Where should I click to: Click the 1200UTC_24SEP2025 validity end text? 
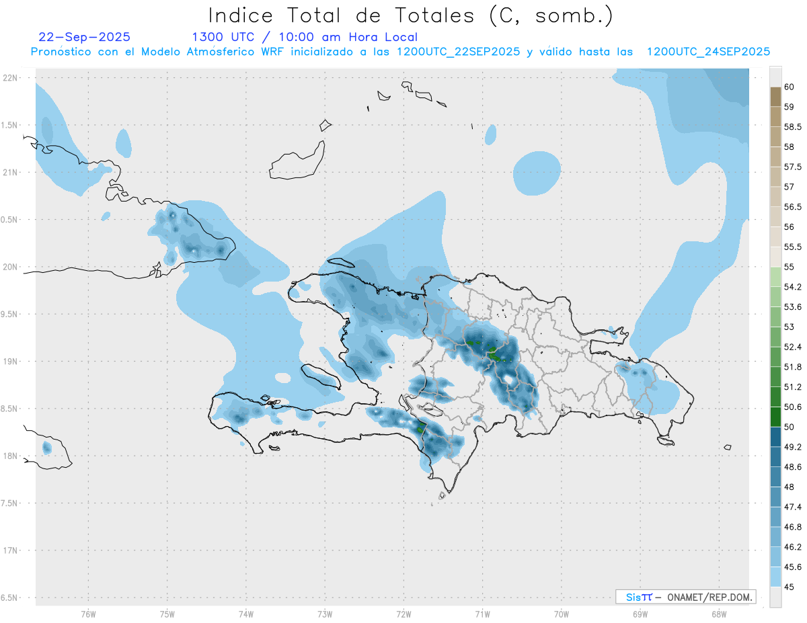tap(708, 52)
